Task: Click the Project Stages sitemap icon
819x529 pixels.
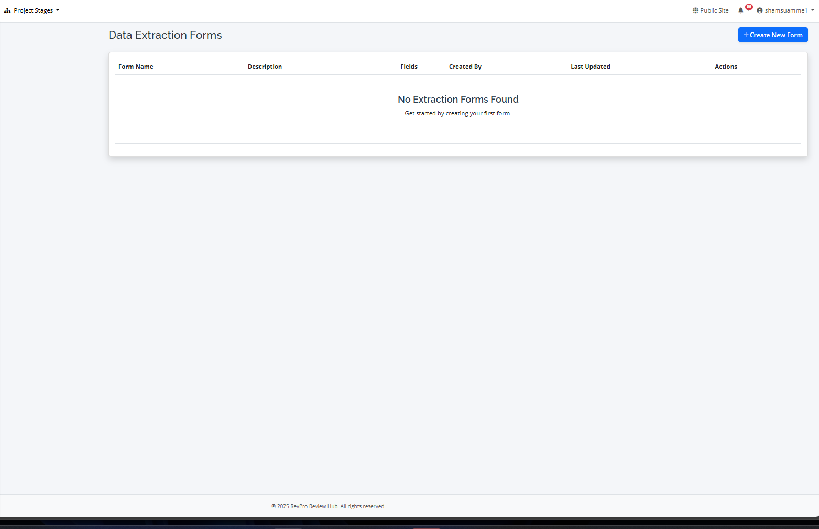Action: 7,10
